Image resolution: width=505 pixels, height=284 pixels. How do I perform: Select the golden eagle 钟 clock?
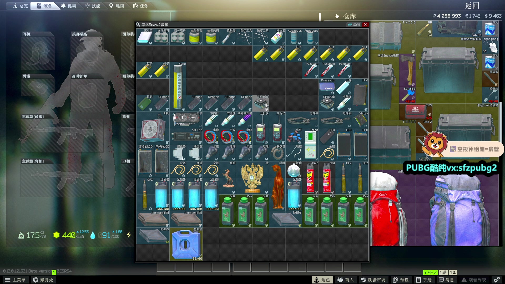pyautogui.click(x=252, y=178)
